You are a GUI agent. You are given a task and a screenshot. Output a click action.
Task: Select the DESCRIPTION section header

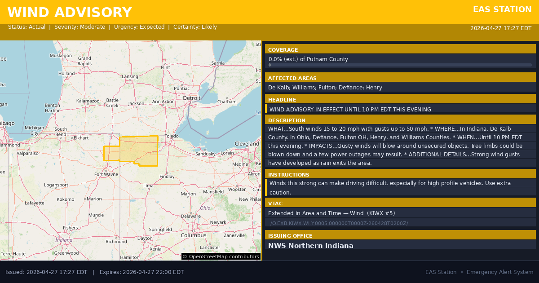287,120
